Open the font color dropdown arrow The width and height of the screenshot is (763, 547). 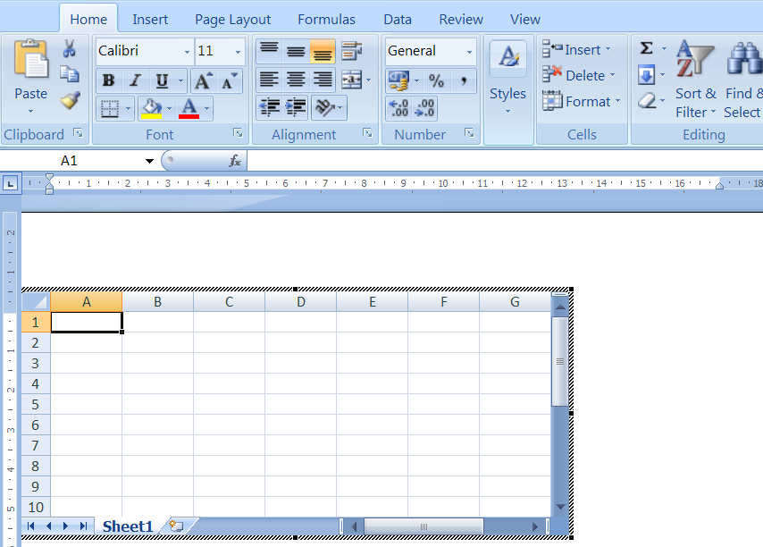tap(206, 108)
